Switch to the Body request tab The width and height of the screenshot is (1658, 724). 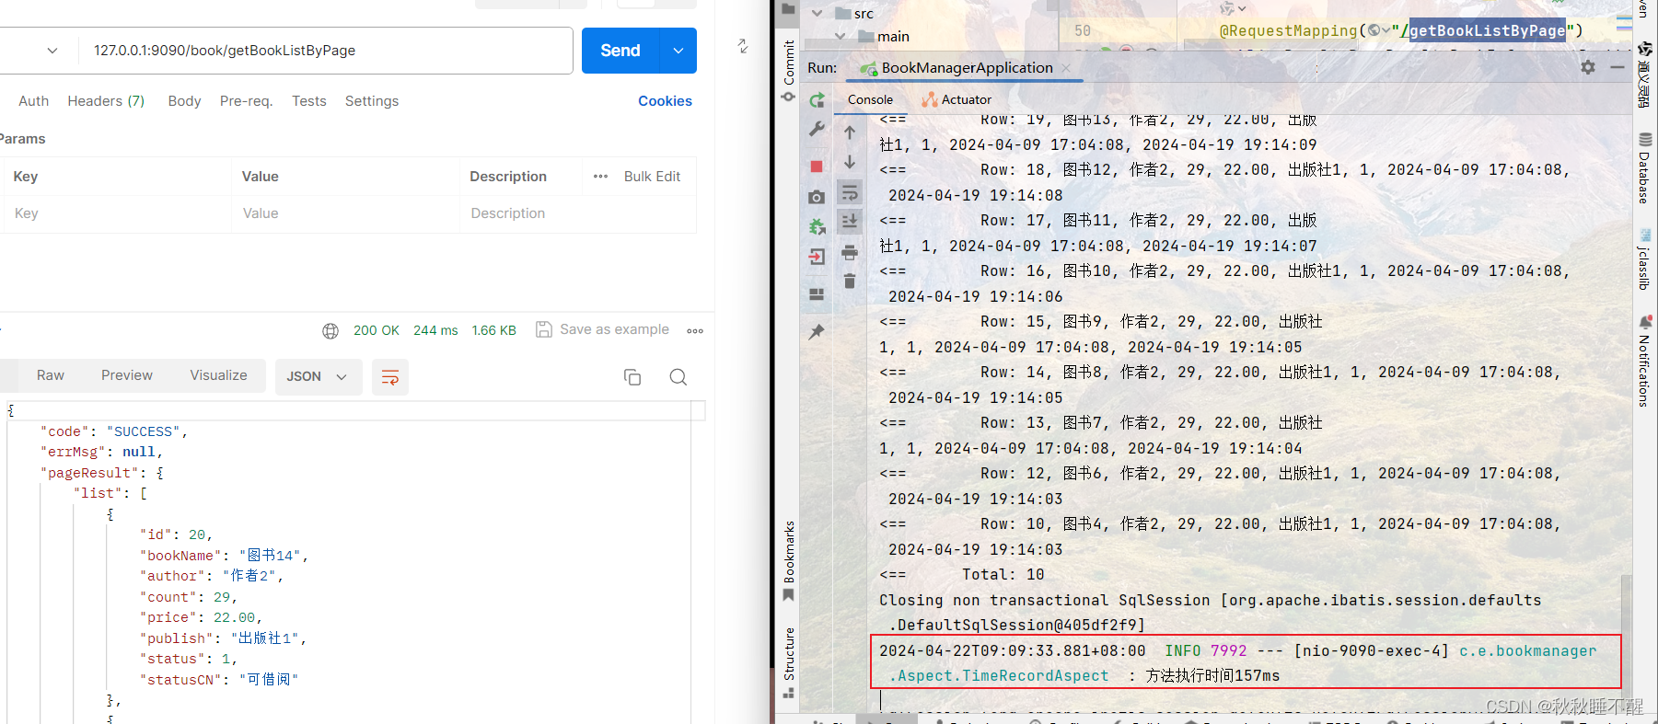pyautogui.click(x=184, y=101)
